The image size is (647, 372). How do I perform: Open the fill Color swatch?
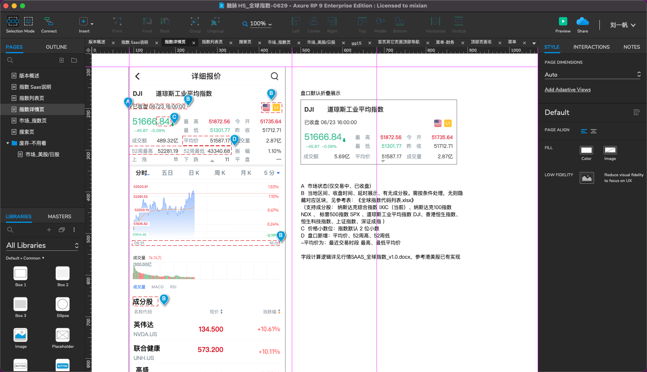click(x=586, y=150)
